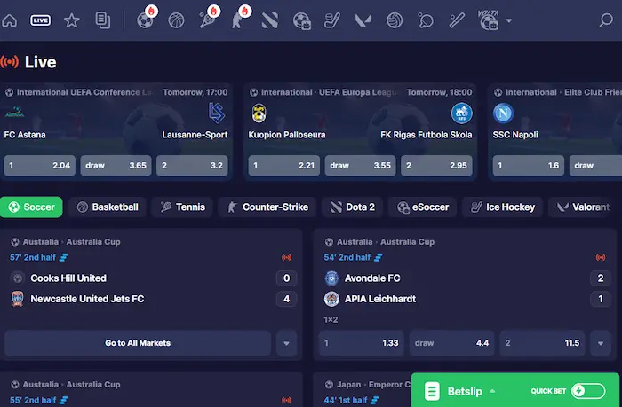622x407 pixels.
Task: Select ice hockey icon in top navigation
Action: pyautogui.click(x=332, y=20)
